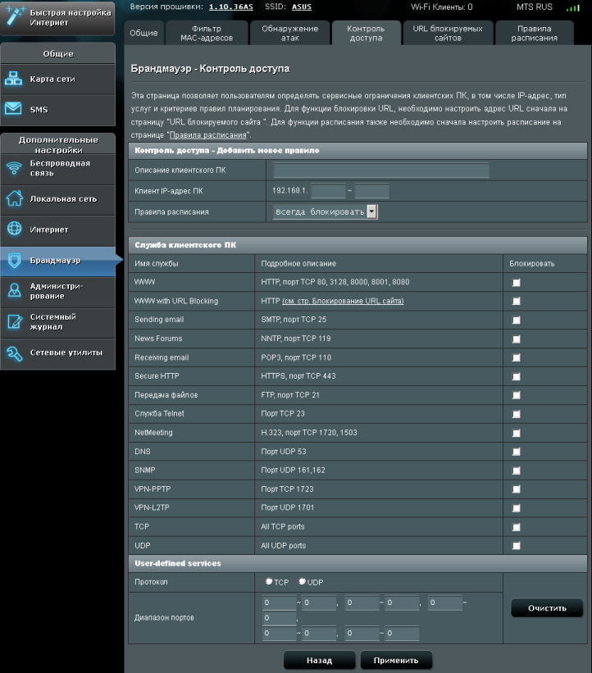Click the first port range start field
592x673 pixels.
(x=279, y=603)
